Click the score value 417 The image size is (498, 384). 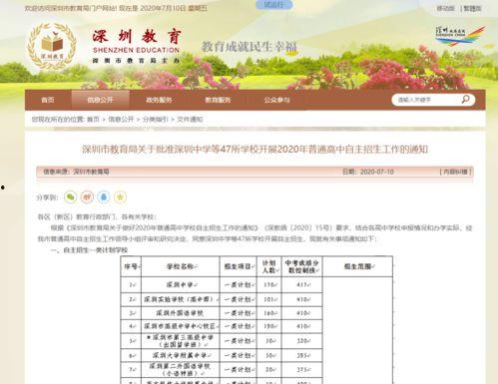(x=302, y=284)
